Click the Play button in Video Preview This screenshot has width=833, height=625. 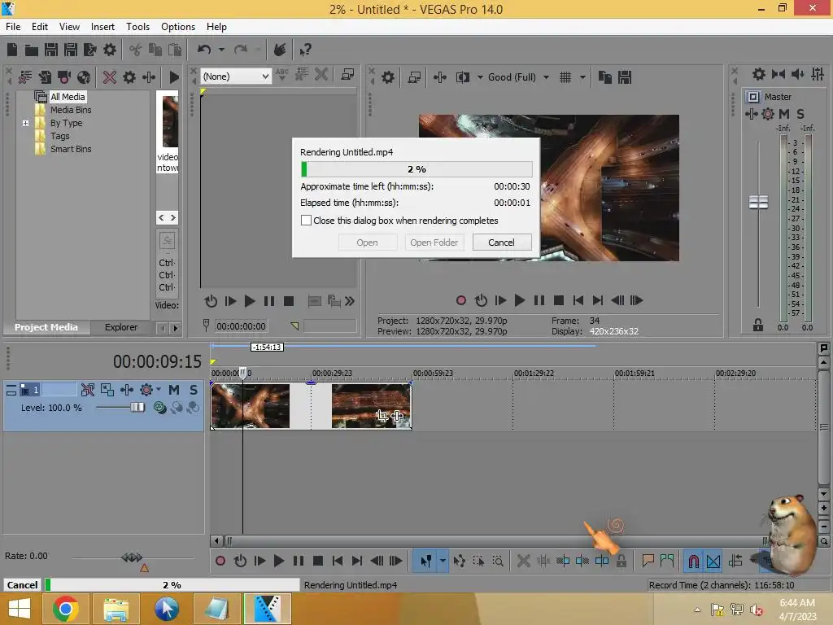click(x=520, y=300)
